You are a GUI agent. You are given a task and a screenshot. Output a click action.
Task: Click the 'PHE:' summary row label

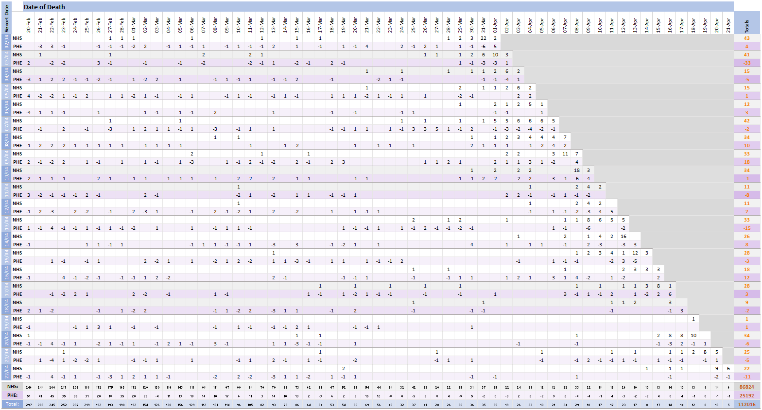pyautogui.click(x=13, y=395)
